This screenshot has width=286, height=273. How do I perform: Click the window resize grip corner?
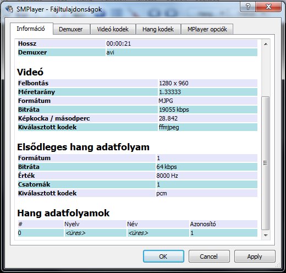[278, 265]
